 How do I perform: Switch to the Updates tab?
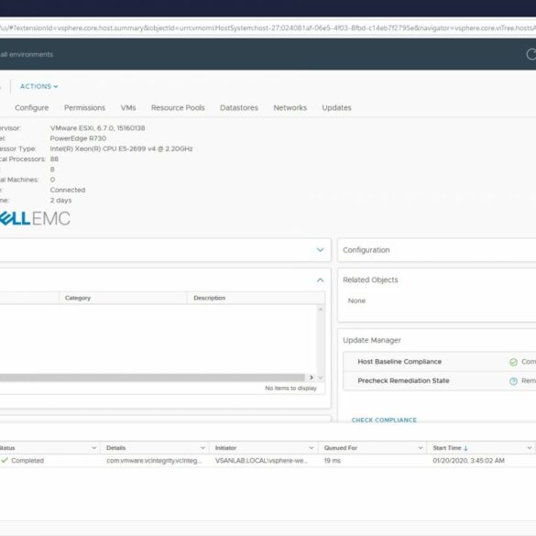coord(336,108)
